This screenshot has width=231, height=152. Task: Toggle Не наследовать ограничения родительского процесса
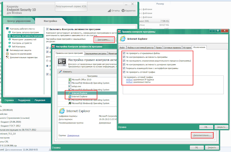[124, 61]
